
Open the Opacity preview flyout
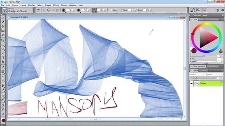78,10
